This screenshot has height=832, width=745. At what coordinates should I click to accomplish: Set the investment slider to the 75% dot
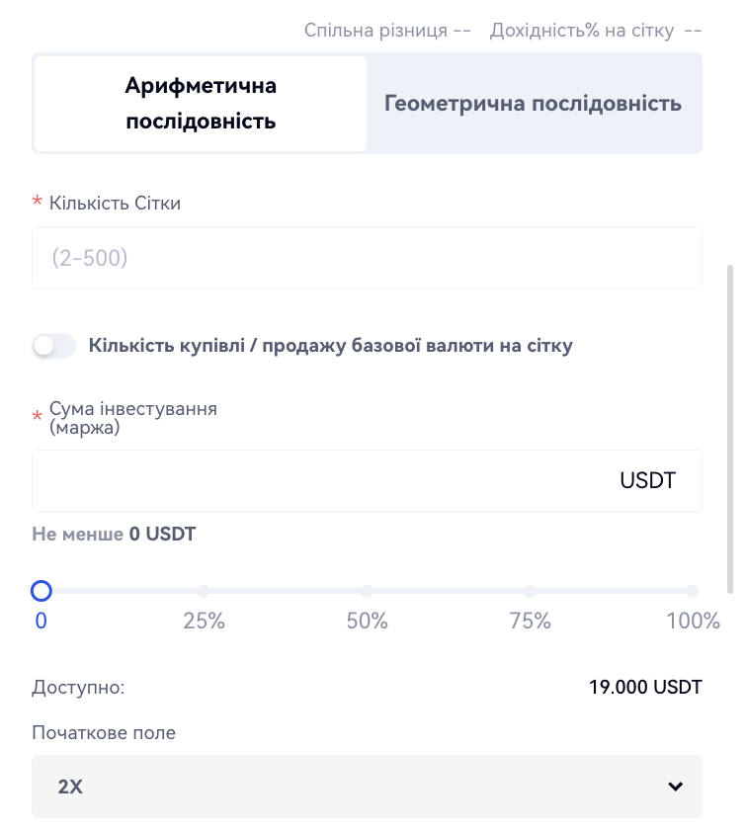pos(530,591)
